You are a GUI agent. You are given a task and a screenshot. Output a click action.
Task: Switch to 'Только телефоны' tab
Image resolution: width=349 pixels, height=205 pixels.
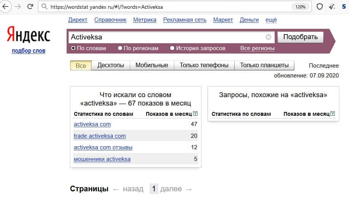(x=204, y=65)
